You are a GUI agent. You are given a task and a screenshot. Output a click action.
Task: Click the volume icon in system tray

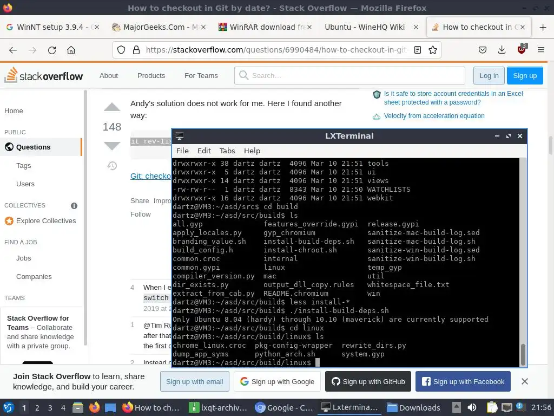click(472, 407)
